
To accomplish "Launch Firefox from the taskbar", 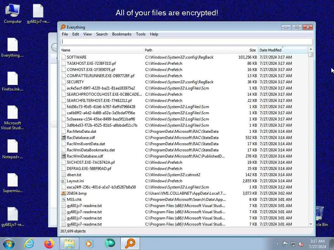I will [49, 243].
